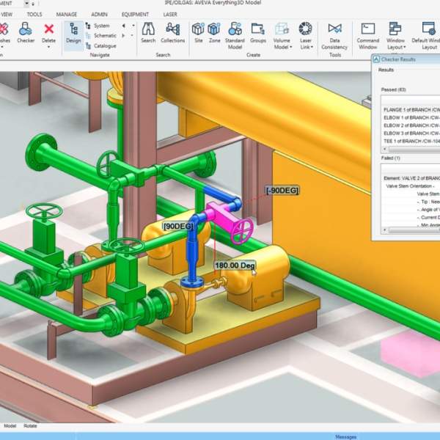Click the Standard Model icon

click(235, 33)
